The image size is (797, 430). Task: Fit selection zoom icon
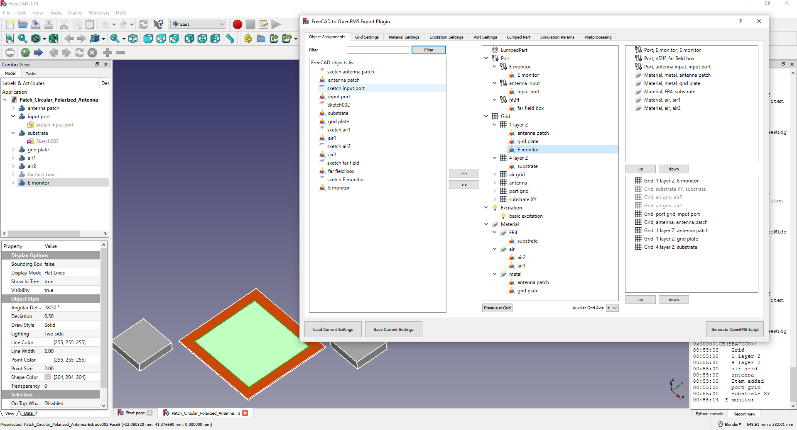(23, 39)
